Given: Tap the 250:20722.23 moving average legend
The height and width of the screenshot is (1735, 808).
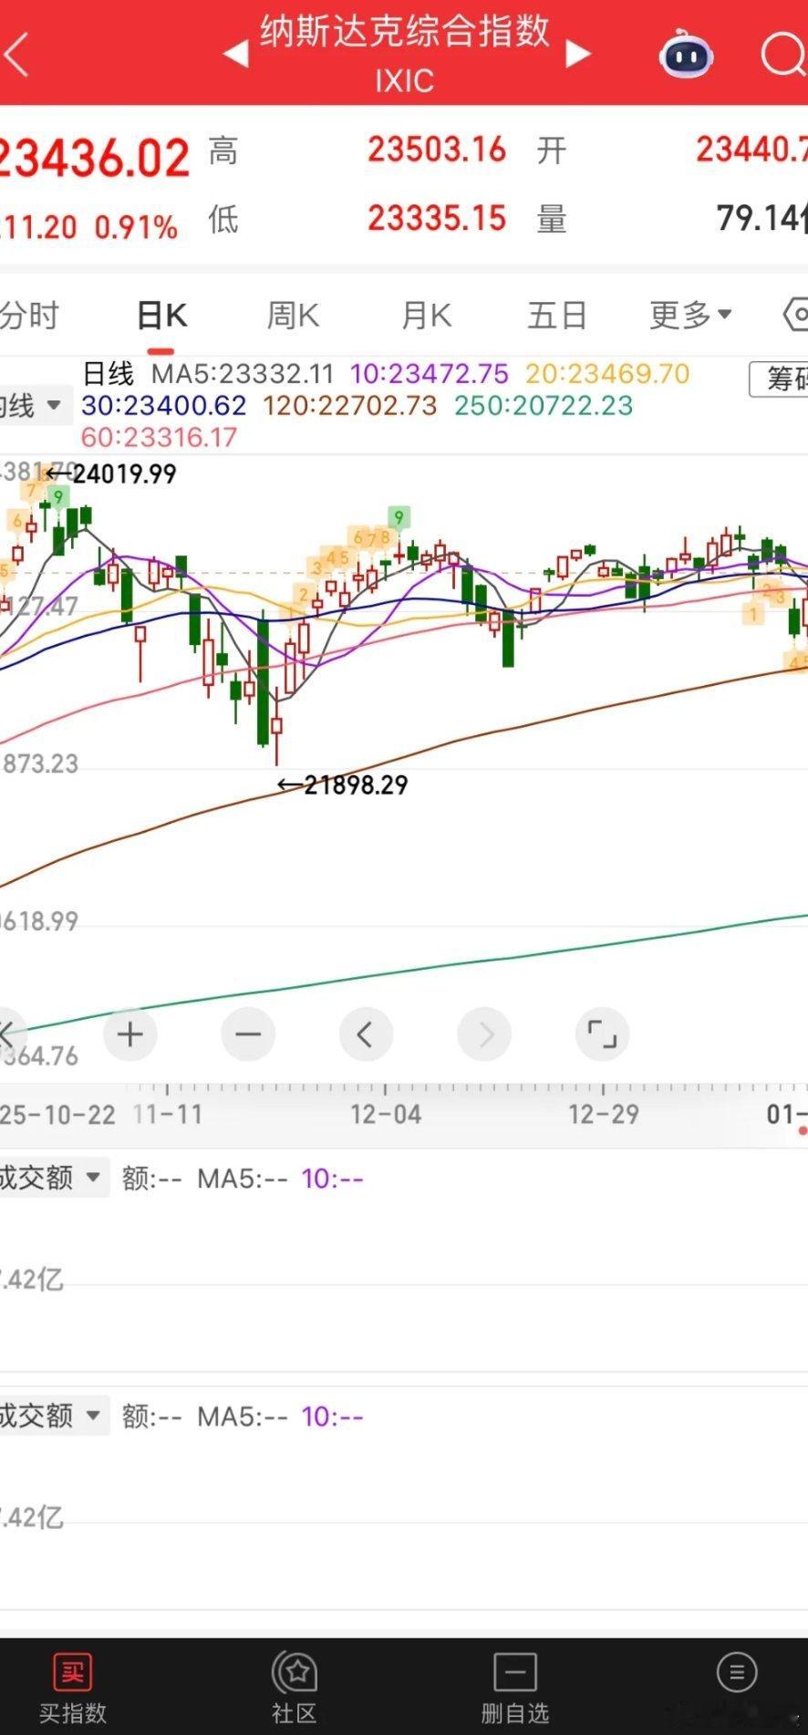Looking at the screenshot, I should 544,405.
